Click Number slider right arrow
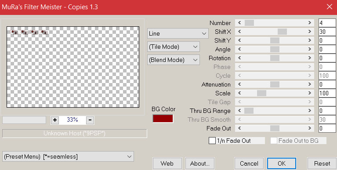The height and width of the screenshot is (170, 337). click(x=309, y=23)
